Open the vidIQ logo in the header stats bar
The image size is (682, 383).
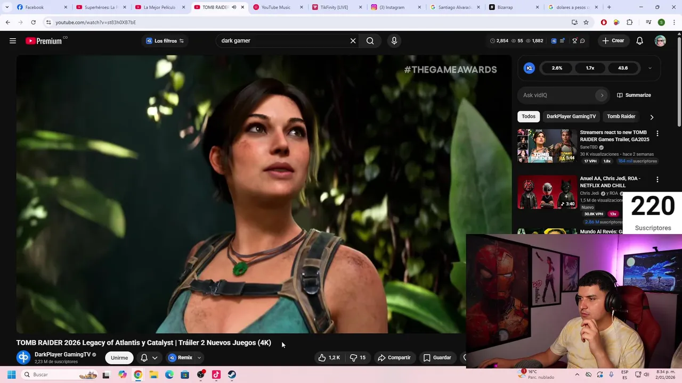554,41
